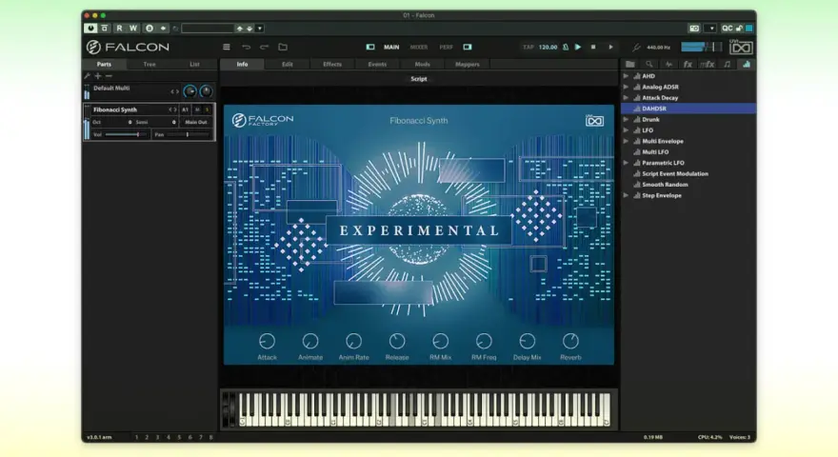Select the Events tab
838x457 pixels.
[377, 64]
